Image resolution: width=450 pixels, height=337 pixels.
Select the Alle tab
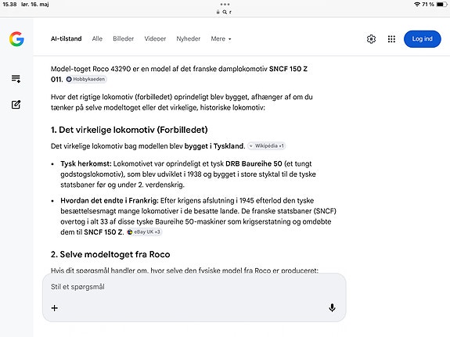97,39
